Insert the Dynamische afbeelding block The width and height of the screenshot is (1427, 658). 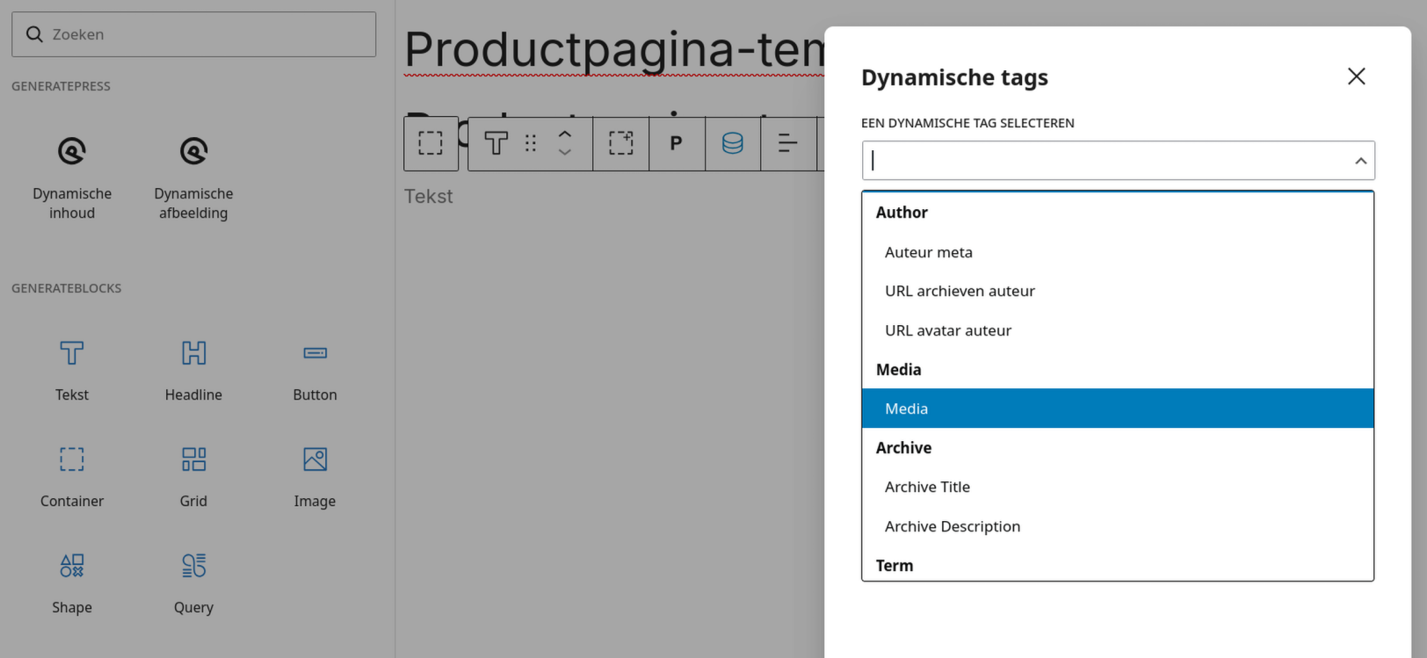tap(193, 176)
